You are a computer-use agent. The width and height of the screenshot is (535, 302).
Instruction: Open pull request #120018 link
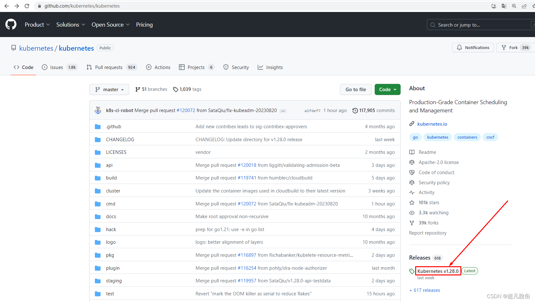point(247,165)
